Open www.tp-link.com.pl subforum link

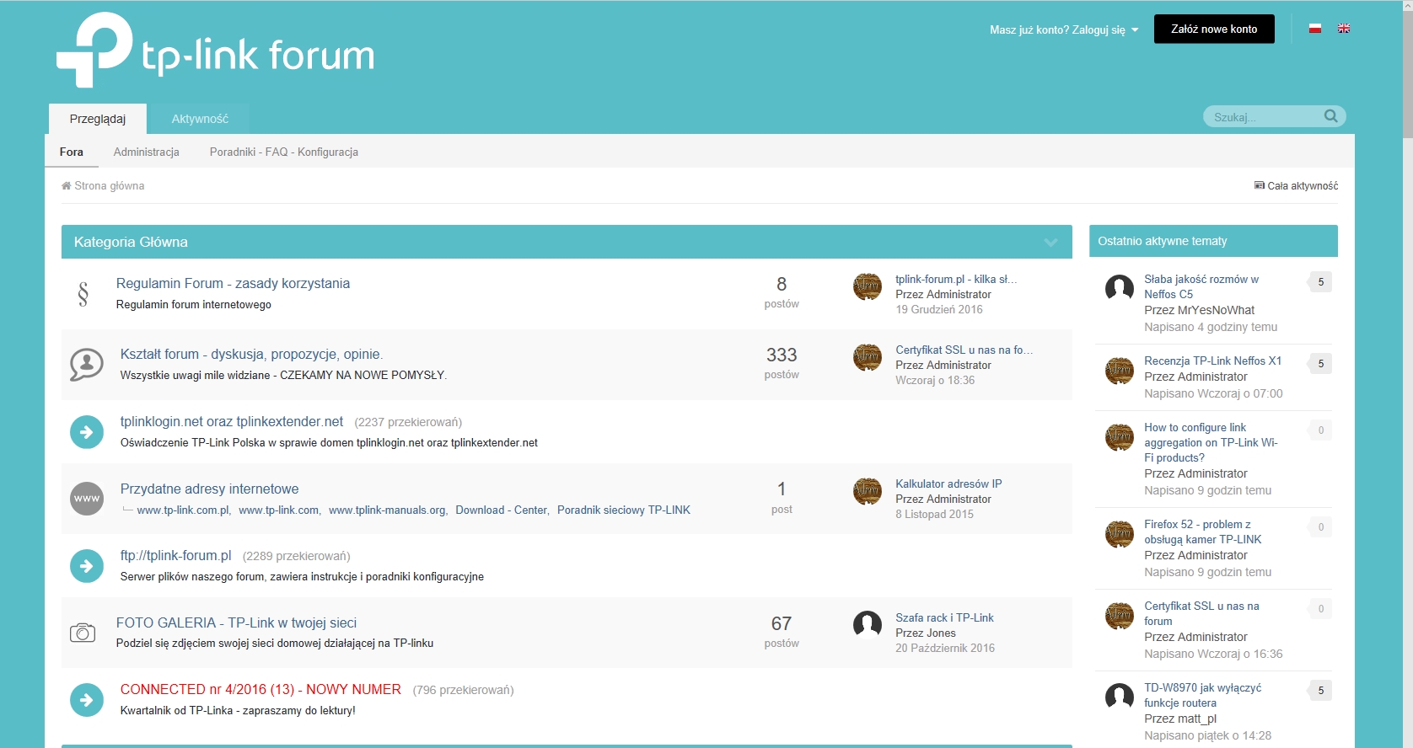183,510
